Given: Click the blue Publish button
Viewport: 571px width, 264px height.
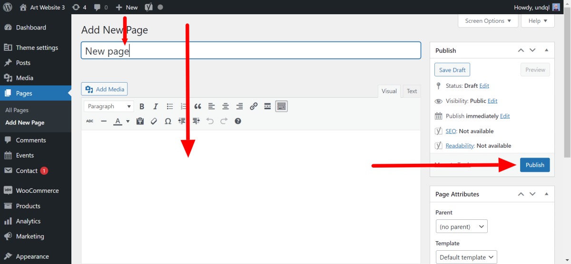Looking at the screenshot, I should click(535, 165).
